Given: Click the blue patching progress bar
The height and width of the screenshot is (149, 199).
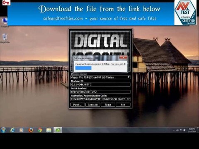Looking at the screenshot, I should [83, 68].
